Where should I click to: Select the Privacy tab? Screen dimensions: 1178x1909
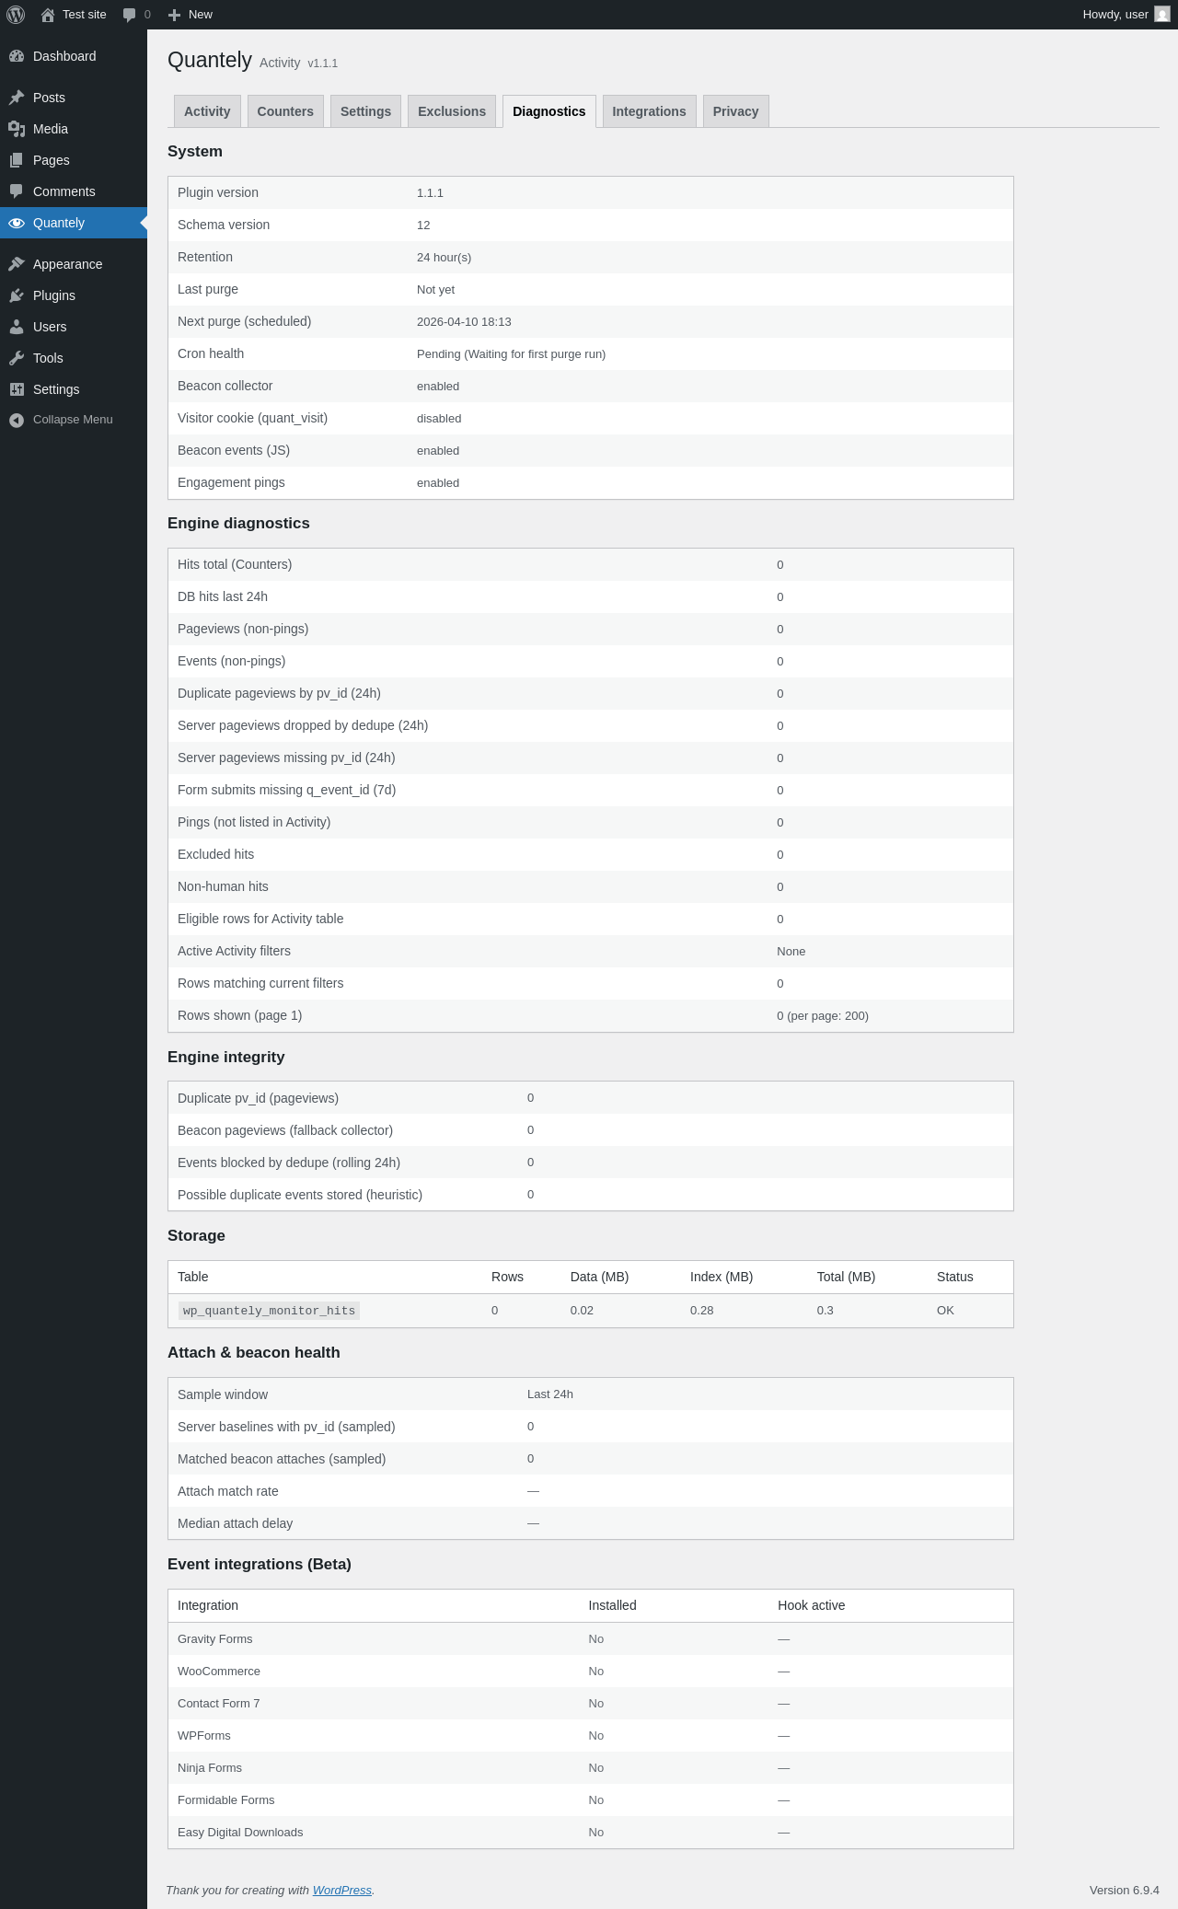point(735,111)
